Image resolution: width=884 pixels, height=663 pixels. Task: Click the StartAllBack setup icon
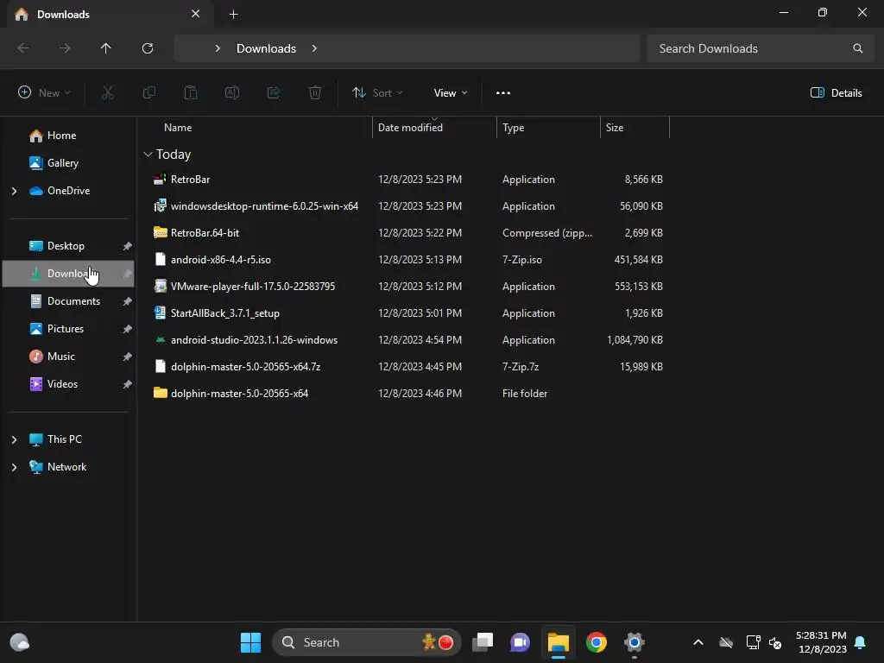click(160, 313)
